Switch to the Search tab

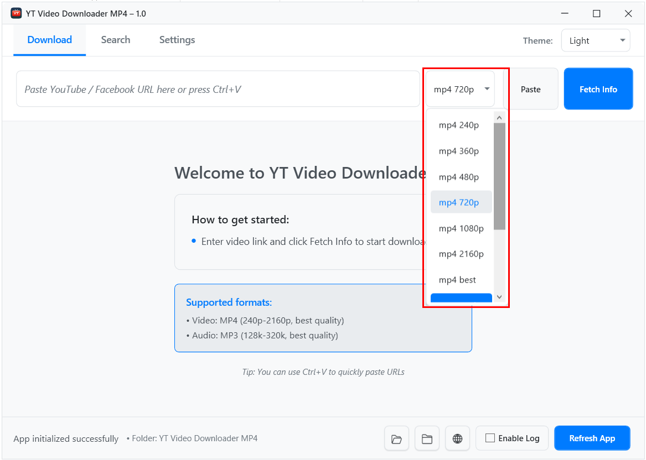coord(115,40)
